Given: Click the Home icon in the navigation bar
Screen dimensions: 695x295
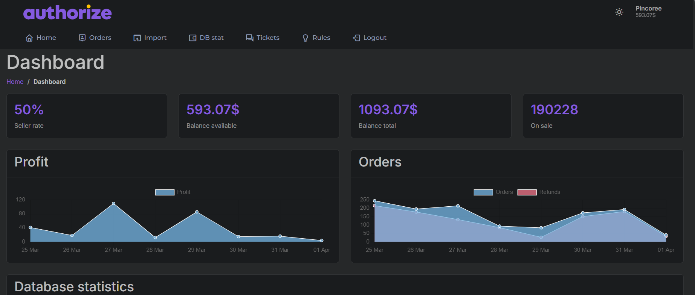Looking at the screenshot, I should 29,38.
